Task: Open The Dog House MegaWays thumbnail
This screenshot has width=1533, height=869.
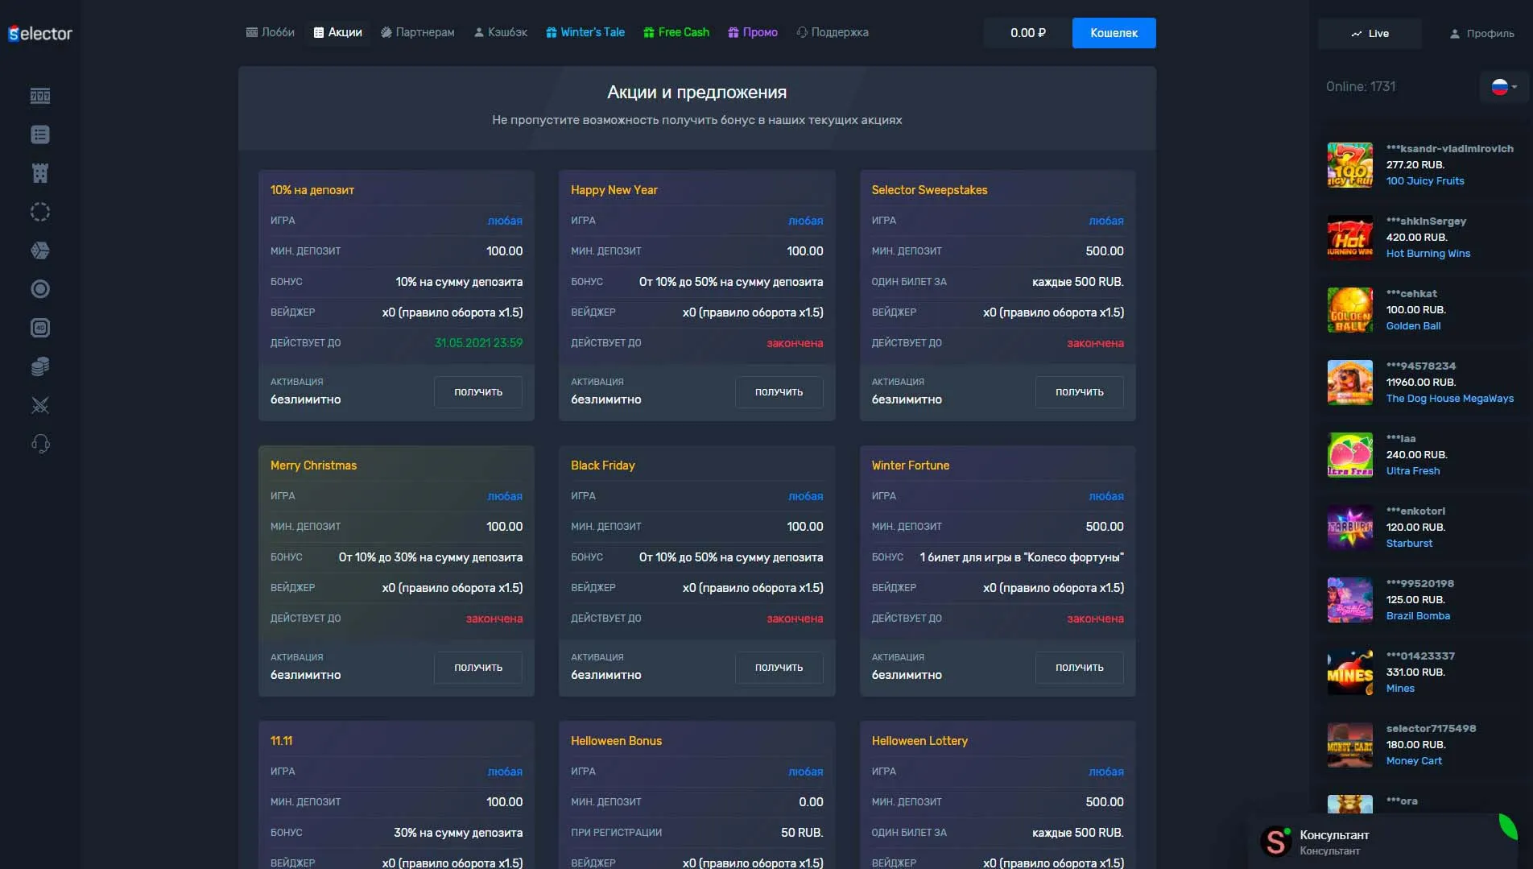Action: tap(1350, 383)
